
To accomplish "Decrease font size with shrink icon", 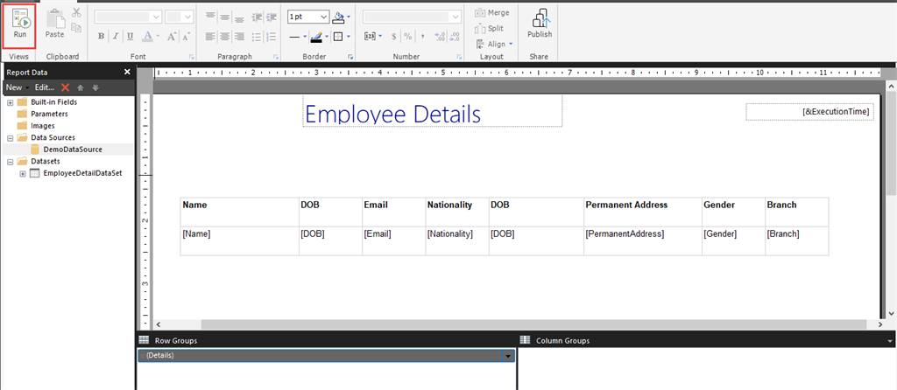I will (186, 37).
